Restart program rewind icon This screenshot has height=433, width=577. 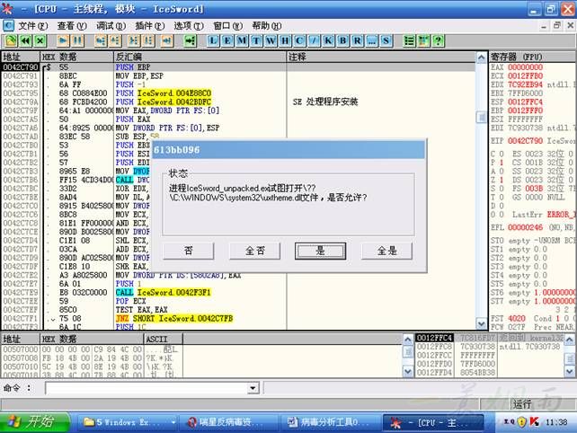point(25,40)
